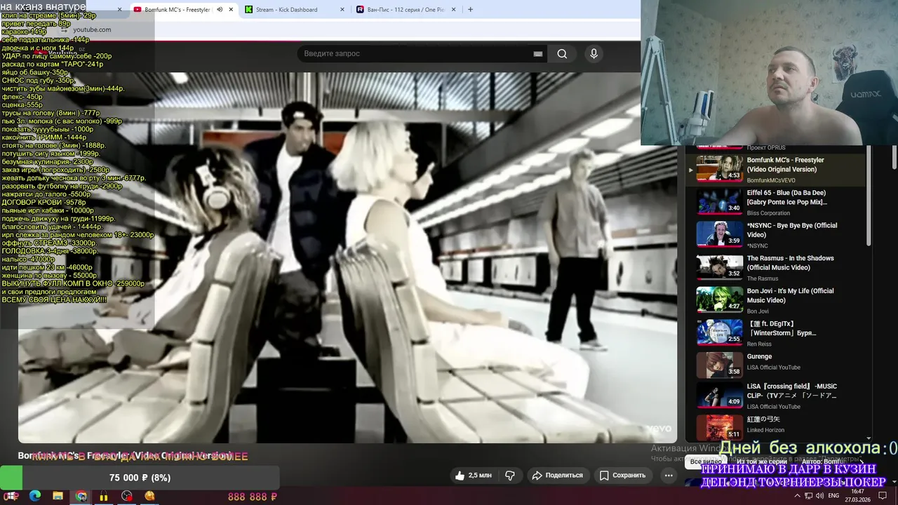Select the 'Из той же серии' filter chip
This screenshot has height=505, width=898.
(762, 462)
